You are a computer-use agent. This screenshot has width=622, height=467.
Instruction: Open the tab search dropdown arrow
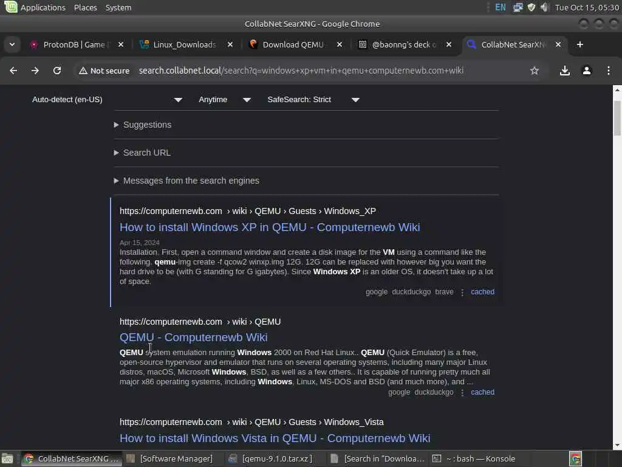(12, 44)
